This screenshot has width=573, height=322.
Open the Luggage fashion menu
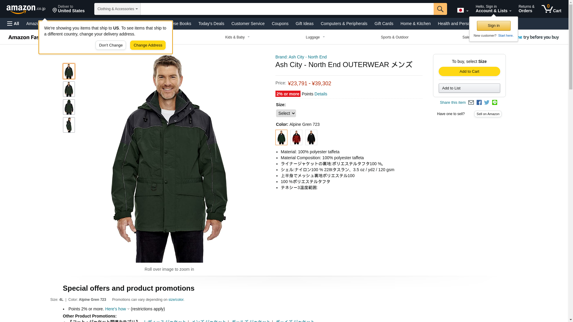315,37
